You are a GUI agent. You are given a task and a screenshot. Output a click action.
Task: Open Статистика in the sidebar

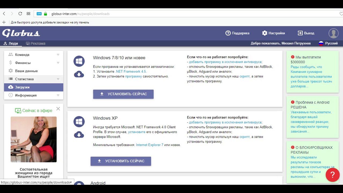(33, 79)
